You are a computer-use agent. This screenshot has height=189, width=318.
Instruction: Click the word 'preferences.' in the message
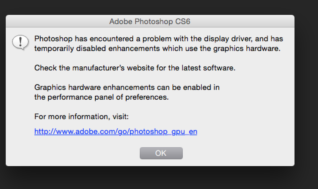point(147,97)
